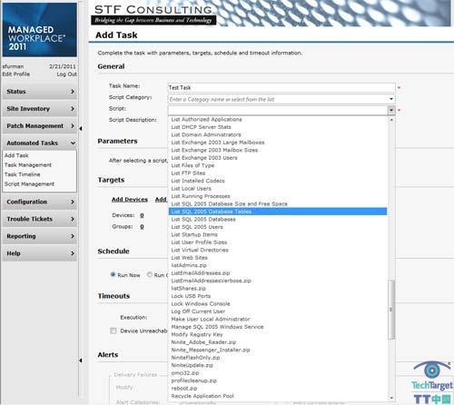Open Add Task in sidebar
454x405 pixels.
(x=16, y=155)
